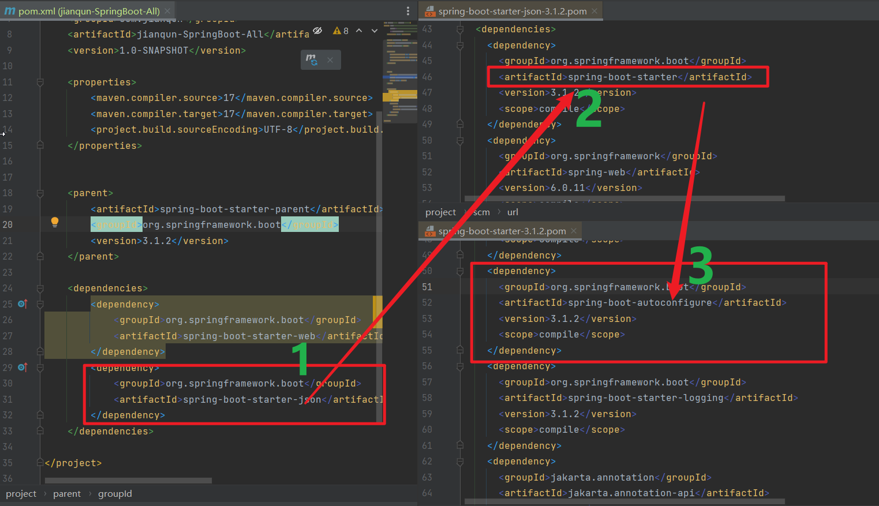879x506 pixels.
Task: Click 'project' breadcrumb in the pom.xml footer
Action: click(21, 494)
